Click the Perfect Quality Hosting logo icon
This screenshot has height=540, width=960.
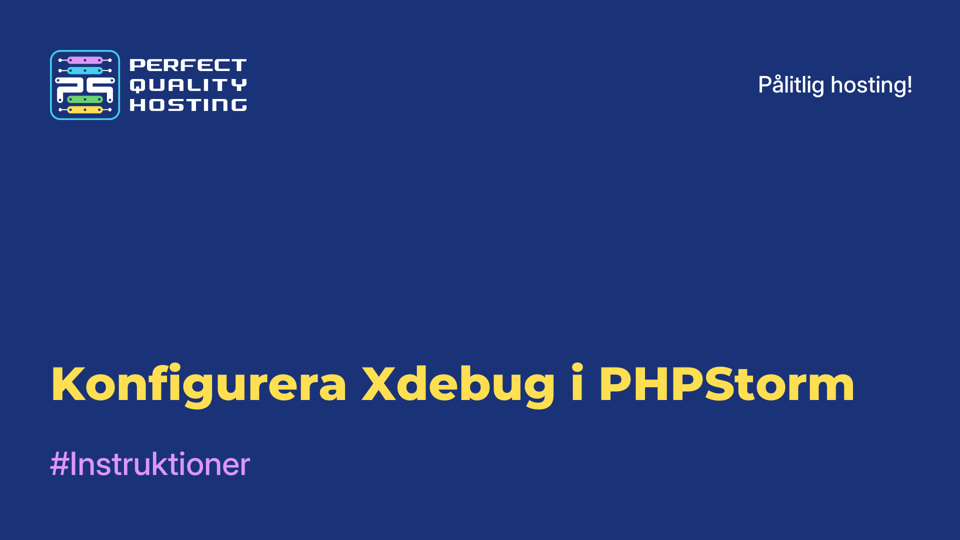pos(85,85)
